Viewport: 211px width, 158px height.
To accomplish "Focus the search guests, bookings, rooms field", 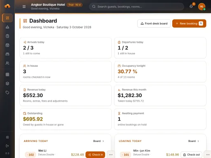I will point(136,7).
